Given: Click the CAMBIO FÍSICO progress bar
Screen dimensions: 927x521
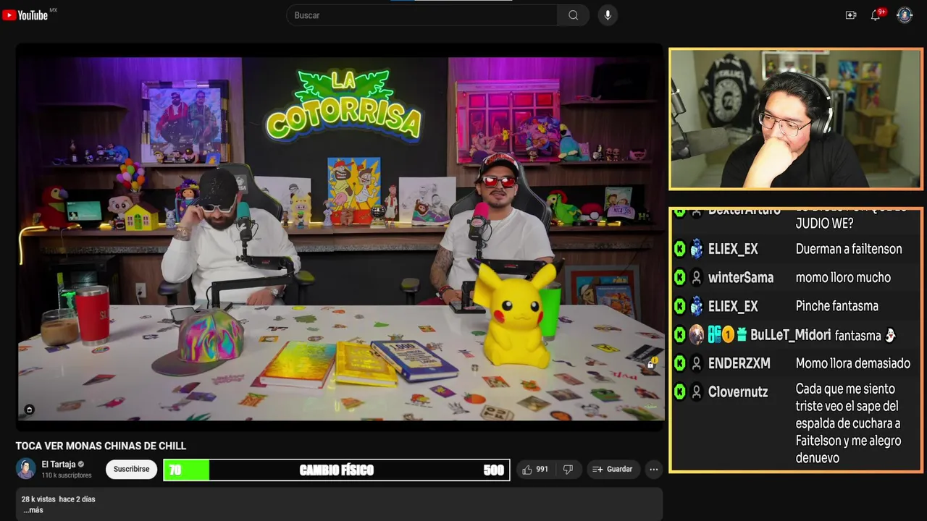Looking at the screenshot, I should (337, 470).
